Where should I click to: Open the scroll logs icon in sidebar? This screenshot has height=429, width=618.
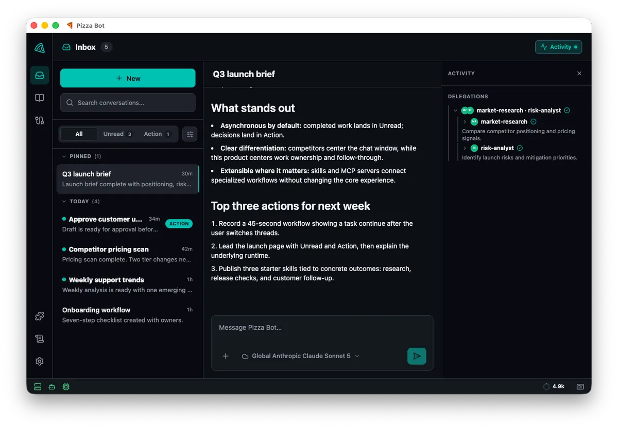(40, 338)
